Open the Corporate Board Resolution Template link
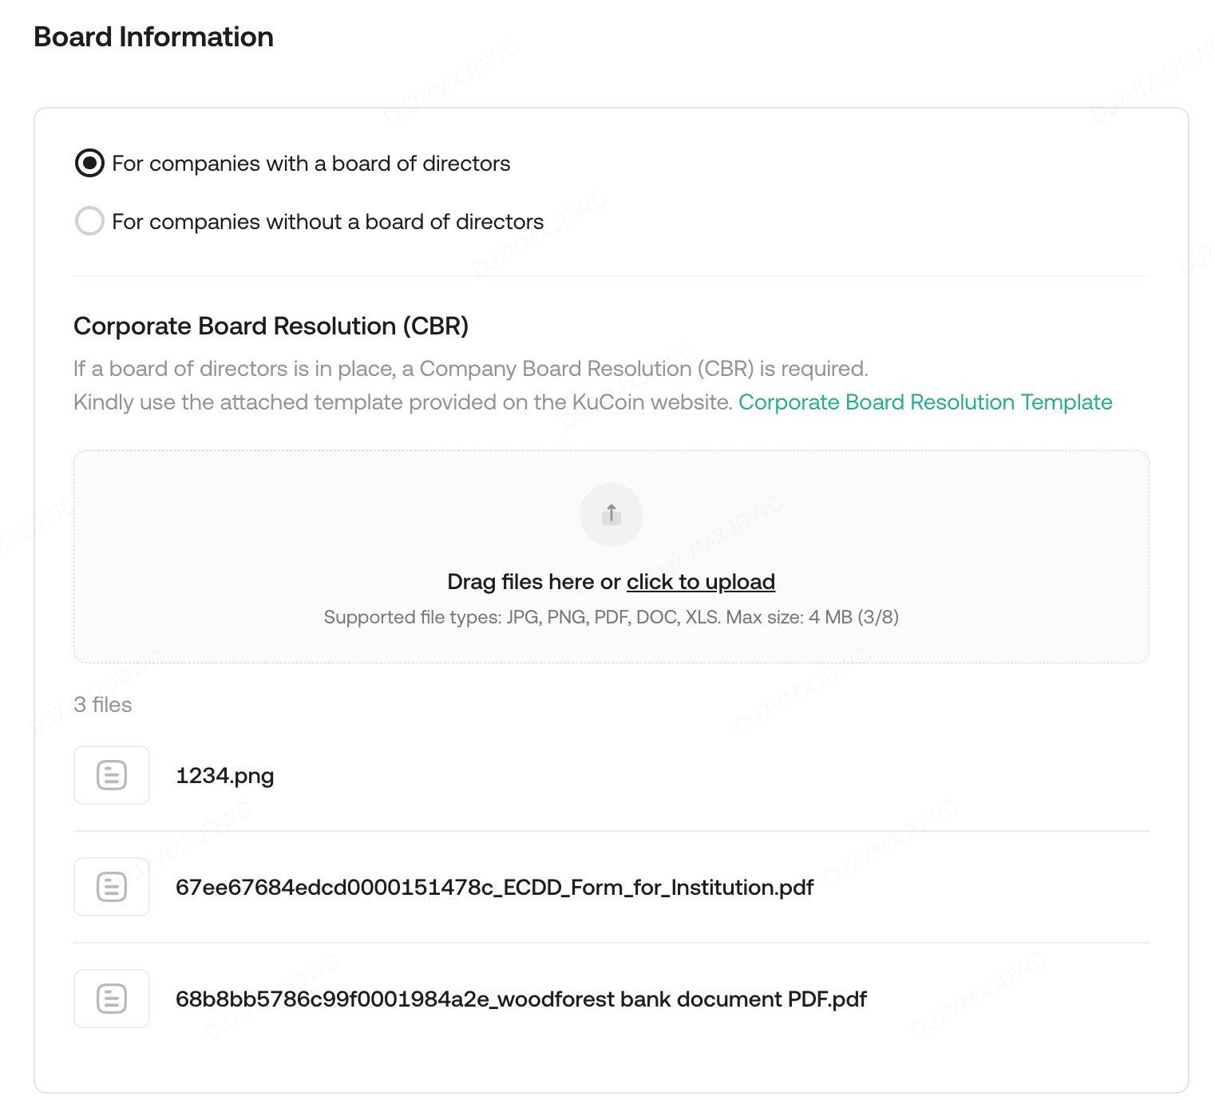Viewport: 1215px width, 1100px height. [x=924, y=402]
